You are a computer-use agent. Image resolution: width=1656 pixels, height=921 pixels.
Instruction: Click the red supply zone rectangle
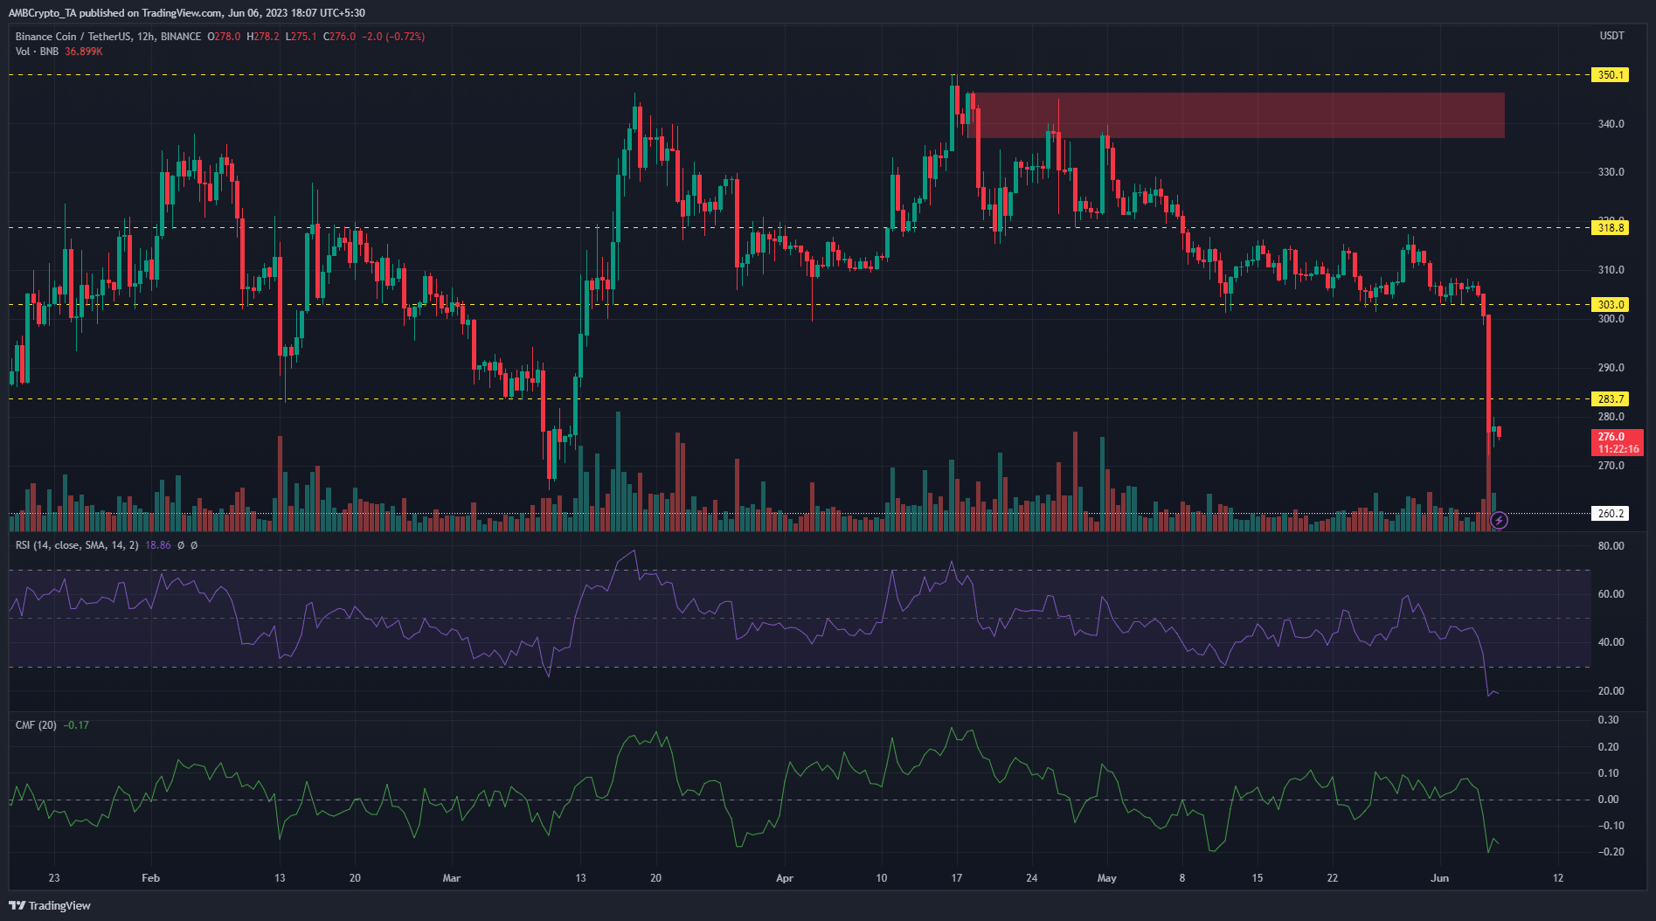(x=1236, y=115)
